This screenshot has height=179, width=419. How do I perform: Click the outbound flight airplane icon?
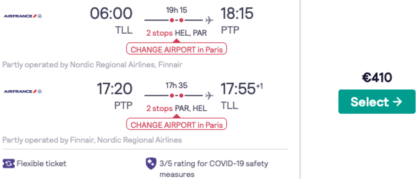tap(209, 20)
